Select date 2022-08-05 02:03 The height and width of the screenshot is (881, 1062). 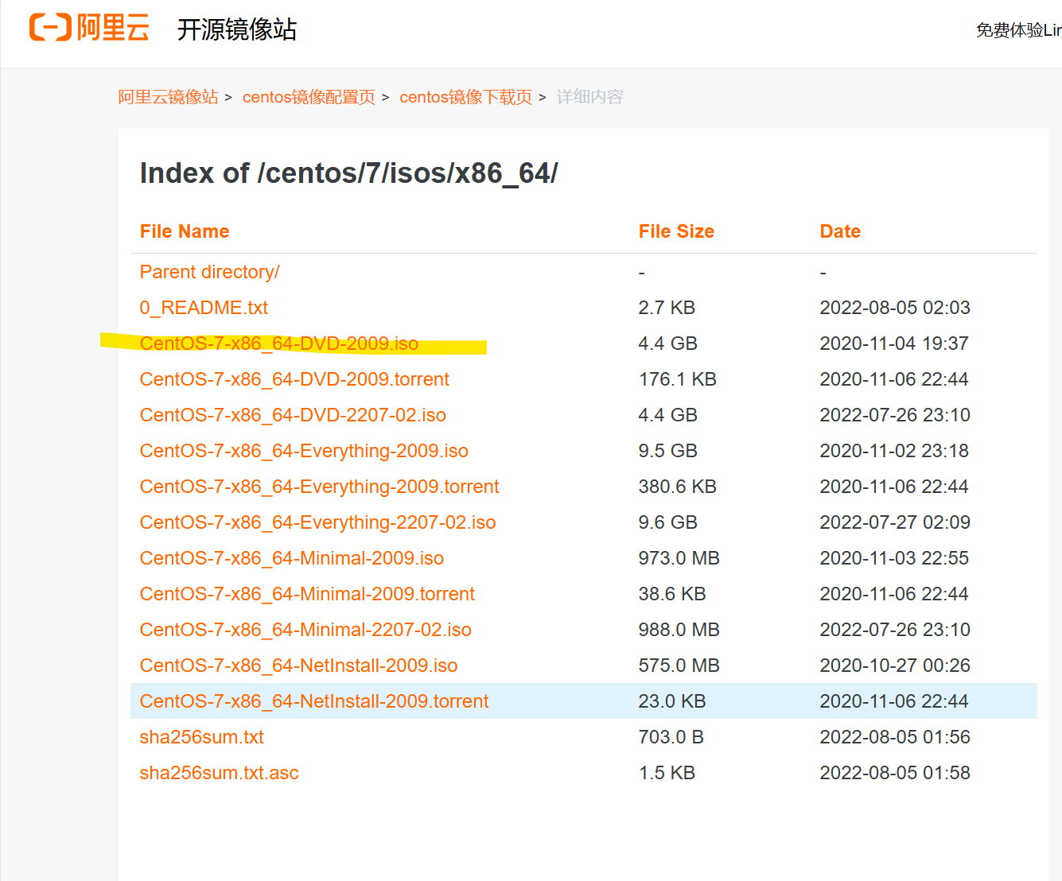click(895, 308)
